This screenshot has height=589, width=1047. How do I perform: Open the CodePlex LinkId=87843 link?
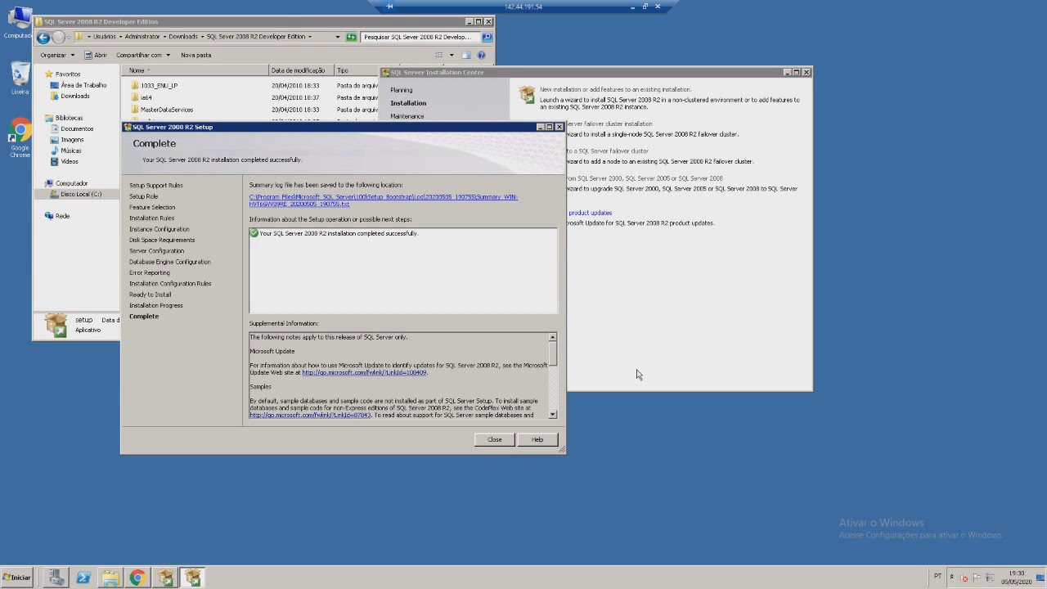pyautogui.click(x=310, y=415)
